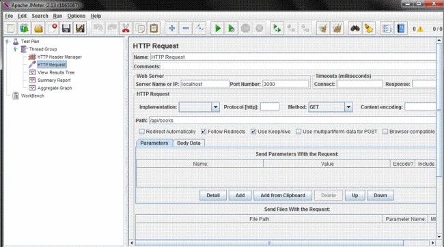
Task: Select Summary Report node
Action: pos(54,81)
